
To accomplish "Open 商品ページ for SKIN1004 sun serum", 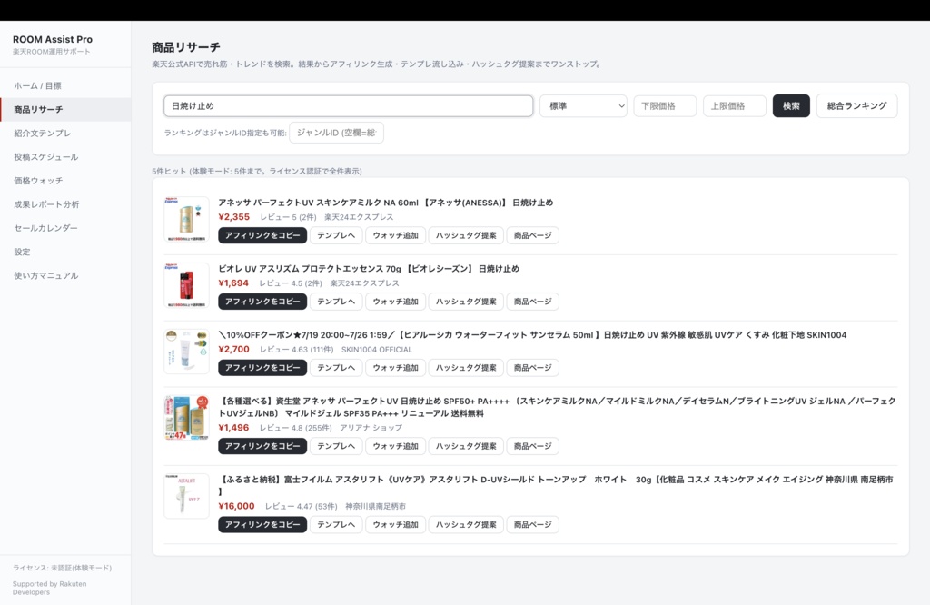I will 532,368.
